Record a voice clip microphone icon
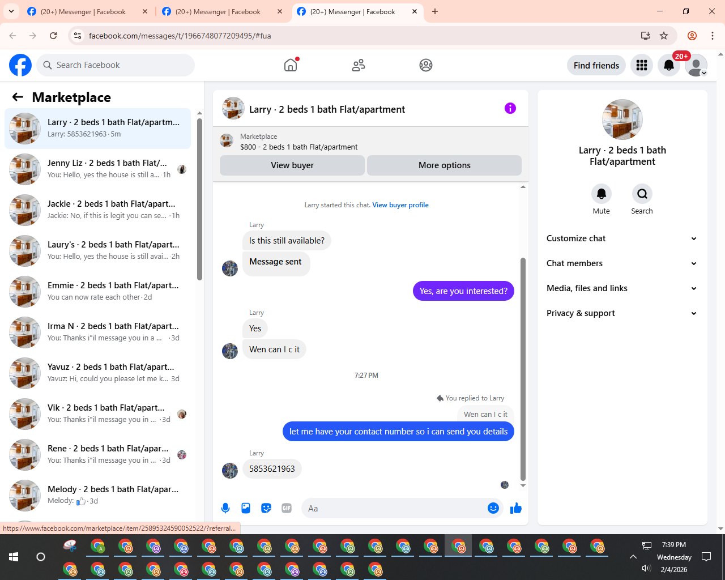 click(x=225, y=508)
